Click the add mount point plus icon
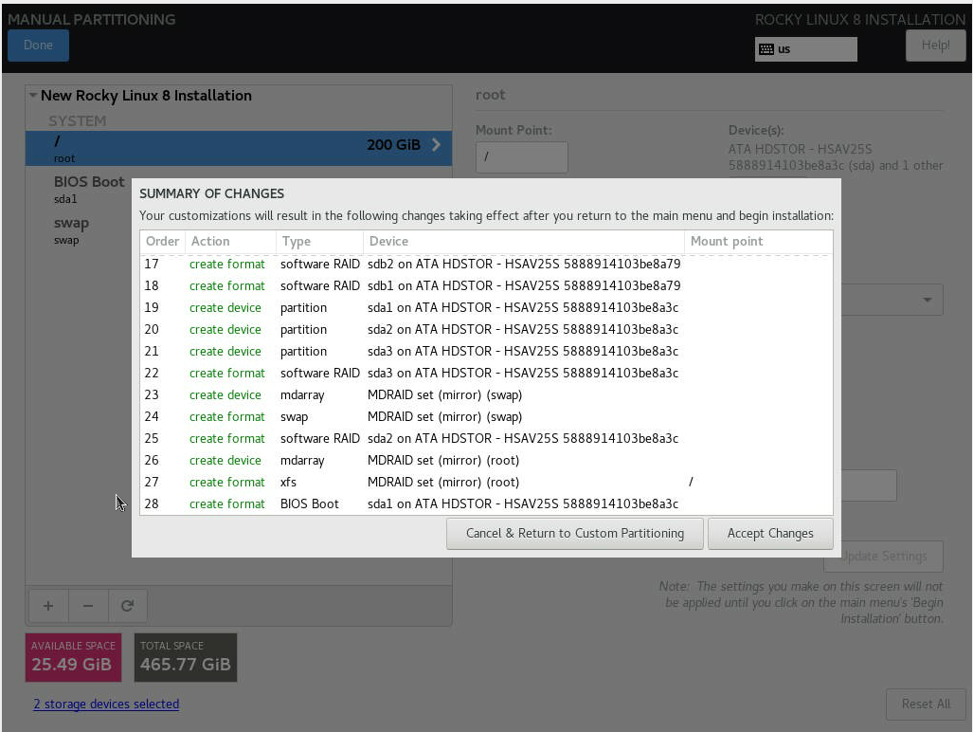Screen dimensions: 973x732 click(x=48, y=605)
